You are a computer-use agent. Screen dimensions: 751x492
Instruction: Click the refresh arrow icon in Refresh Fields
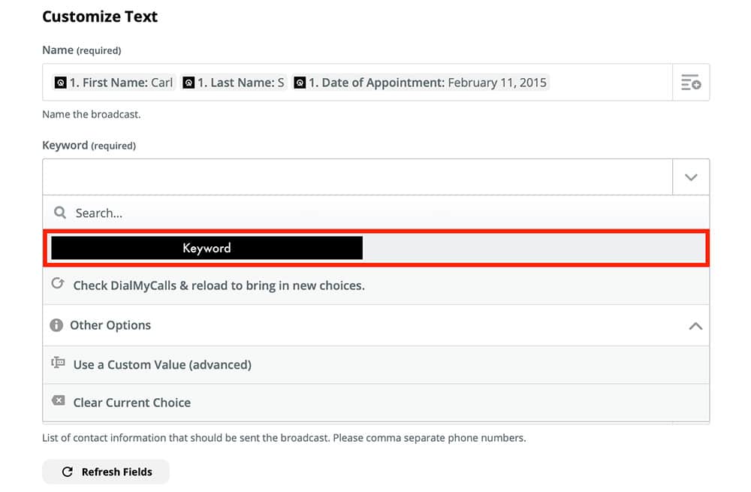point(67,472)
